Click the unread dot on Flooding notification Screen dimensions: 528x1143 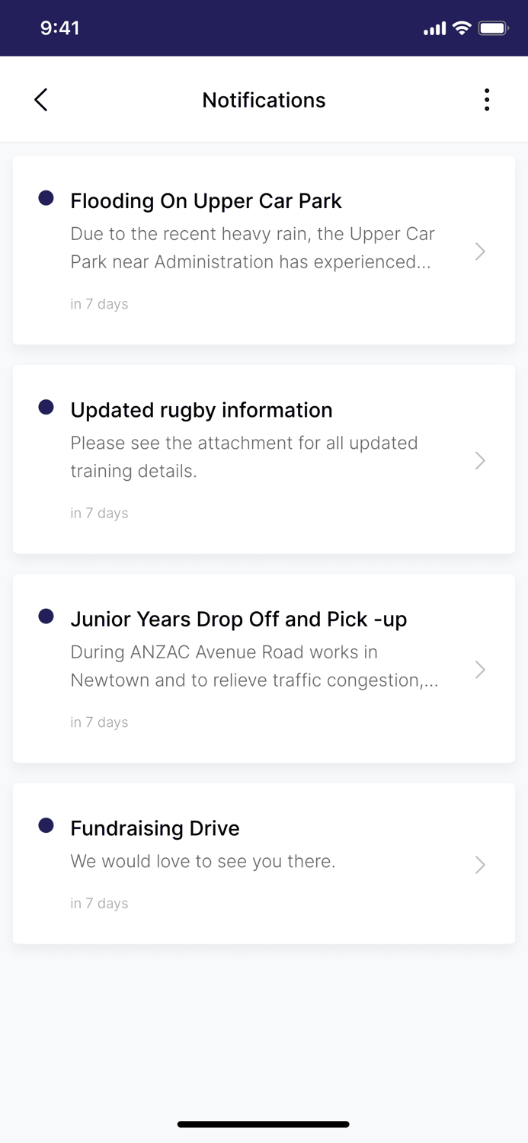(x=46, y=198)
